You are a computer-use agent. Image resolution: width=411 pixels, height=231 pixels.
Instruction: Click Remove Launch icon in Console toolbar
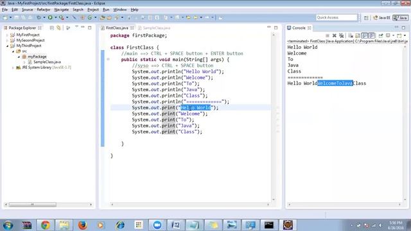pyautogui.click(x=335, y=36)
